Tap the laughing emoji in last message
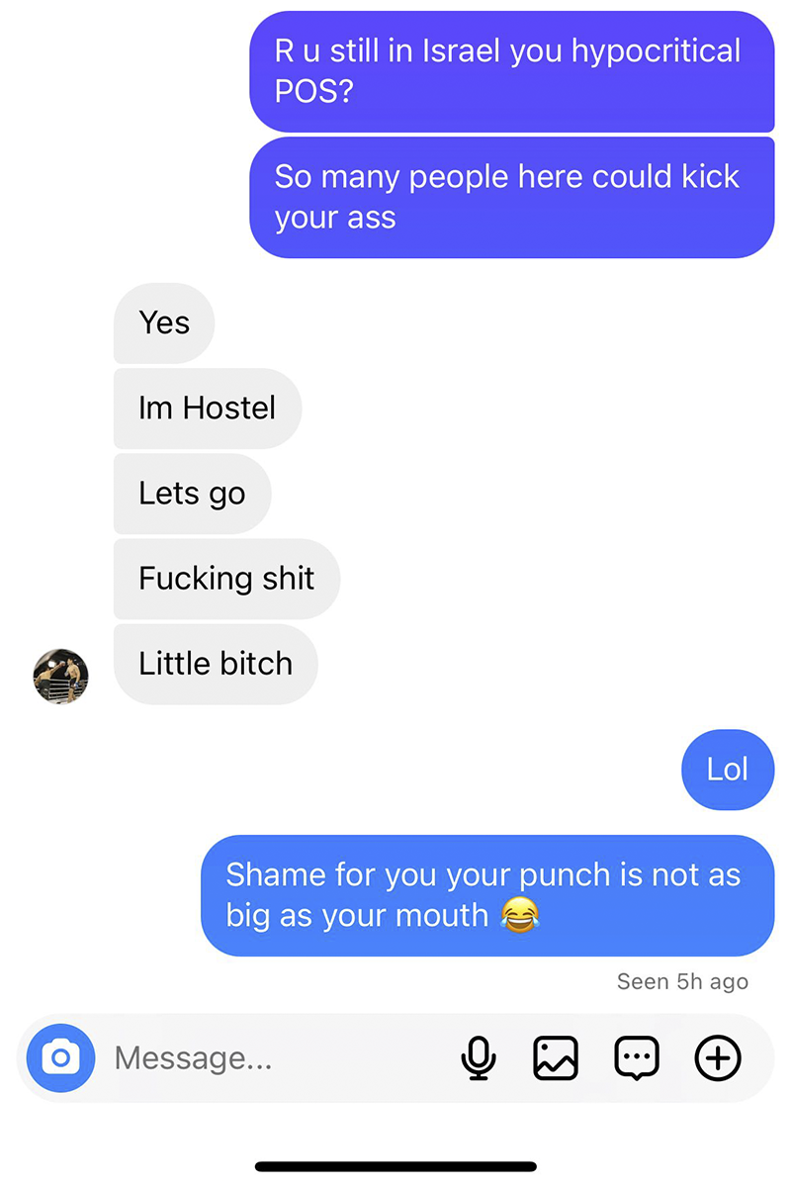 tap(519, 915)
